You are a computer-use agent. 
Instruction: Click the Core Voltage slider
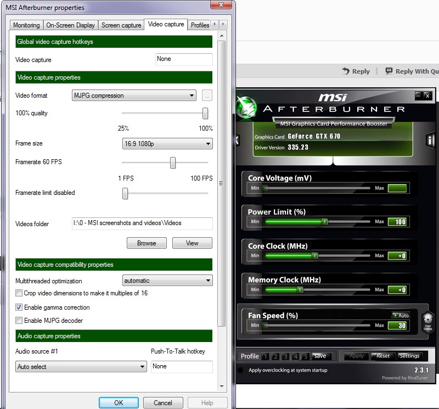click(x=317, y=188)
